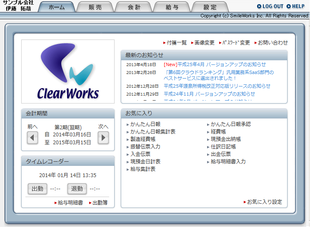Click 画像変更 link

203,42
